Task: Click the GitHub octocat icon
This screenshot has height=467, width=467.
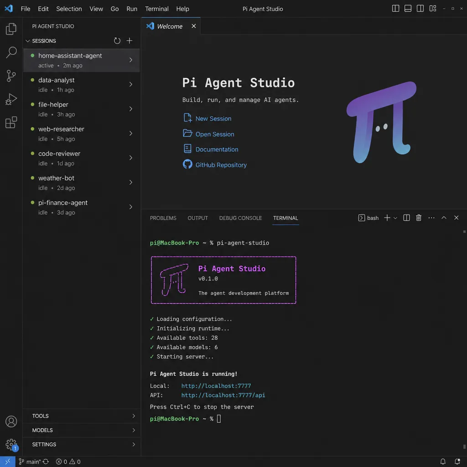Action: coord(187,164)
